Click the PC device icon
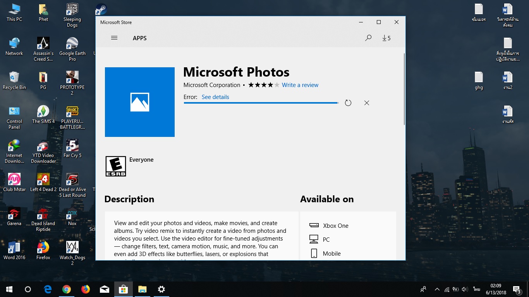This screenshot has width=529, height=297. pos(314,239)
